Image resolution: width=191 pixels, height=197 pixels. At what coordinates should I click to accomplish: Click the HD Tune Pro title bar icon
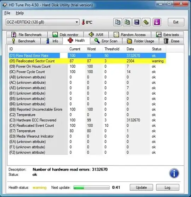[5, 5]
